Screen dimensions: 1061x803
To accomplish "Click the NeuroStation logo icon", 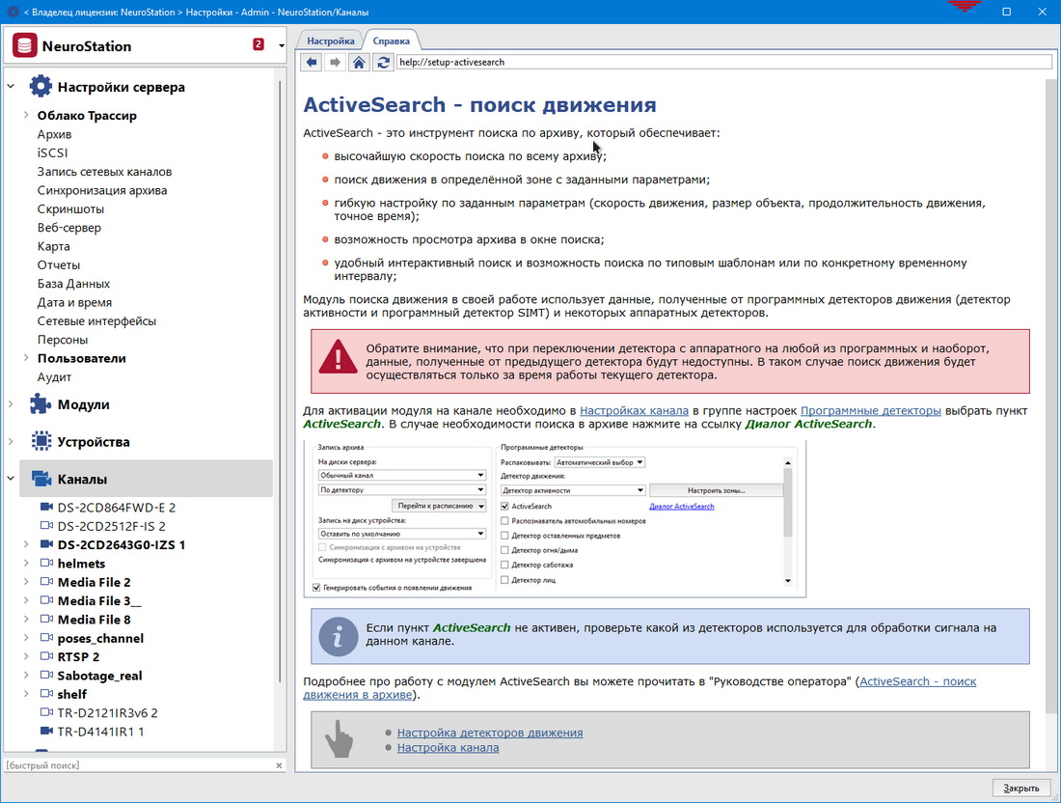I will 25,45.
